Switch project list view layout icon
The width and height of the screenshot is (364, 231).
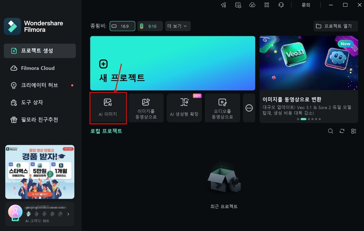pos(354,131)
